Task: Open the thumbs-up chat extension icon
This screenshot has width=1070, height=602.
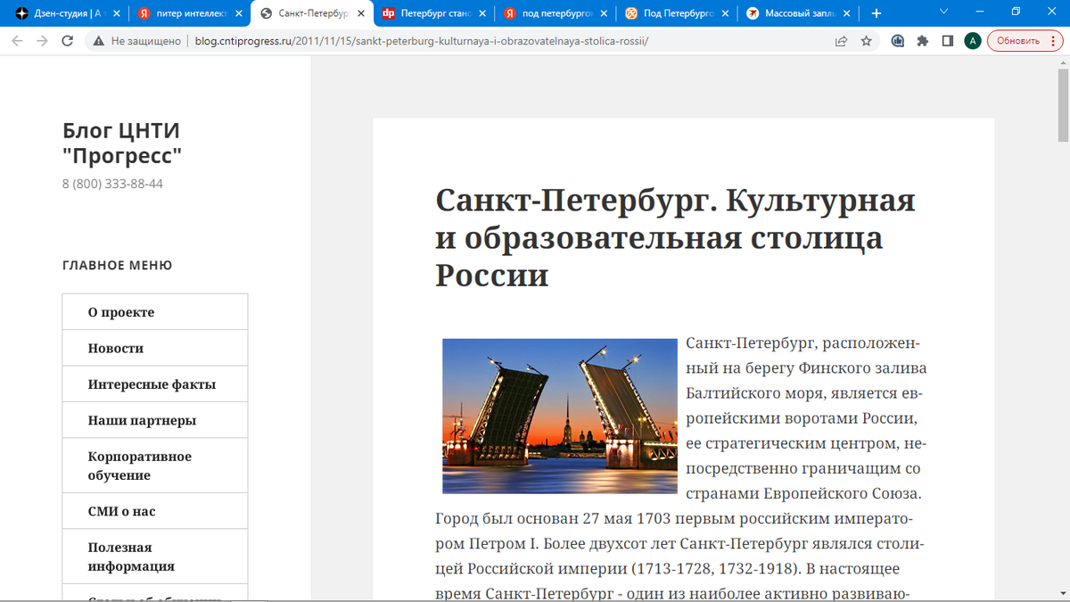Action: point(898,41)
